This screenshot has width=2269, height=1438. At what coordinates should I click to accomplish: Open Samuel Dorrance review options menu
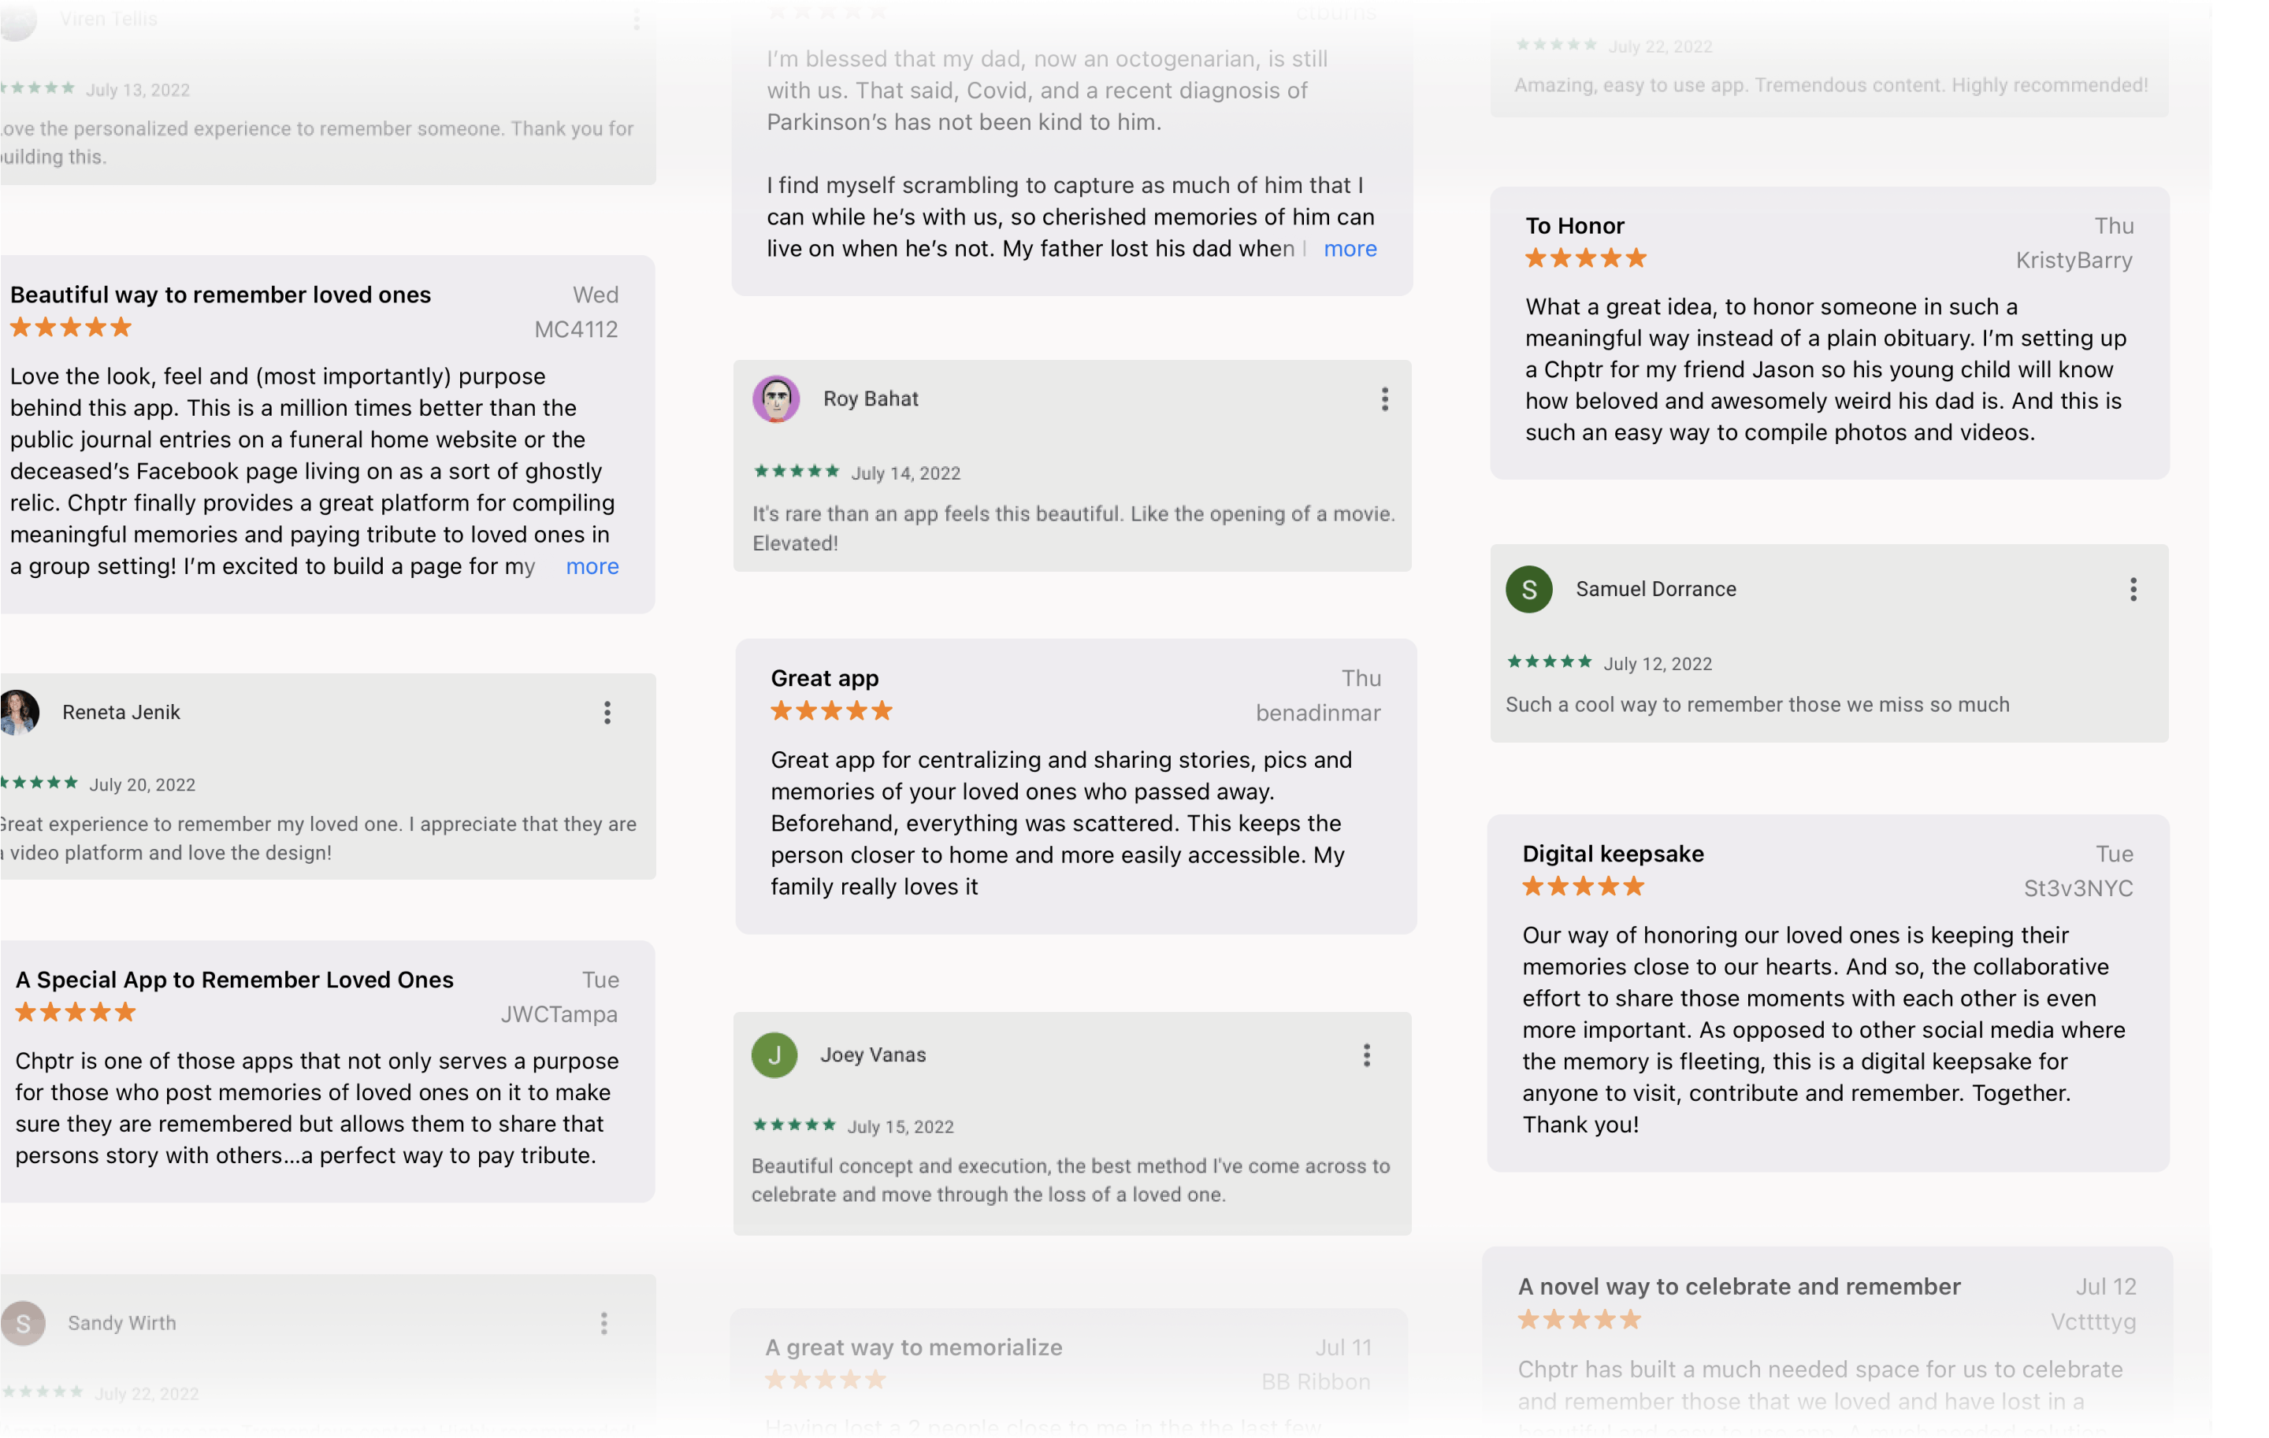2133,590
